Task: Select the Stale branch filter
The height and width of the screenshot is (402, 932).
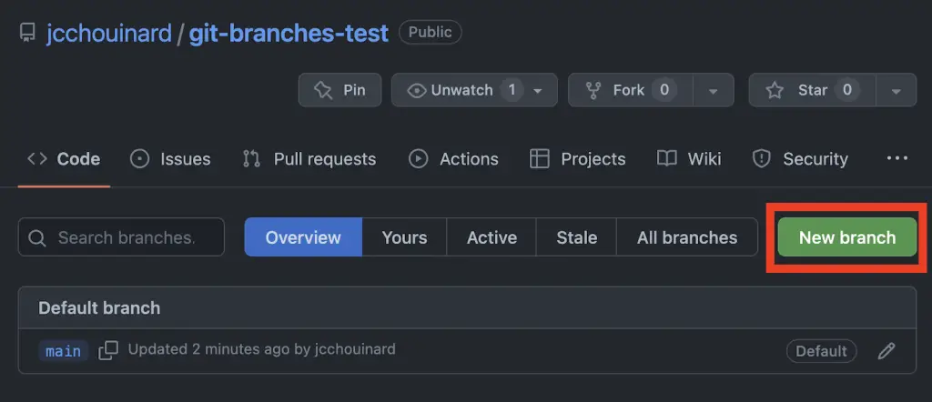Action: click(x=576, y=237)
